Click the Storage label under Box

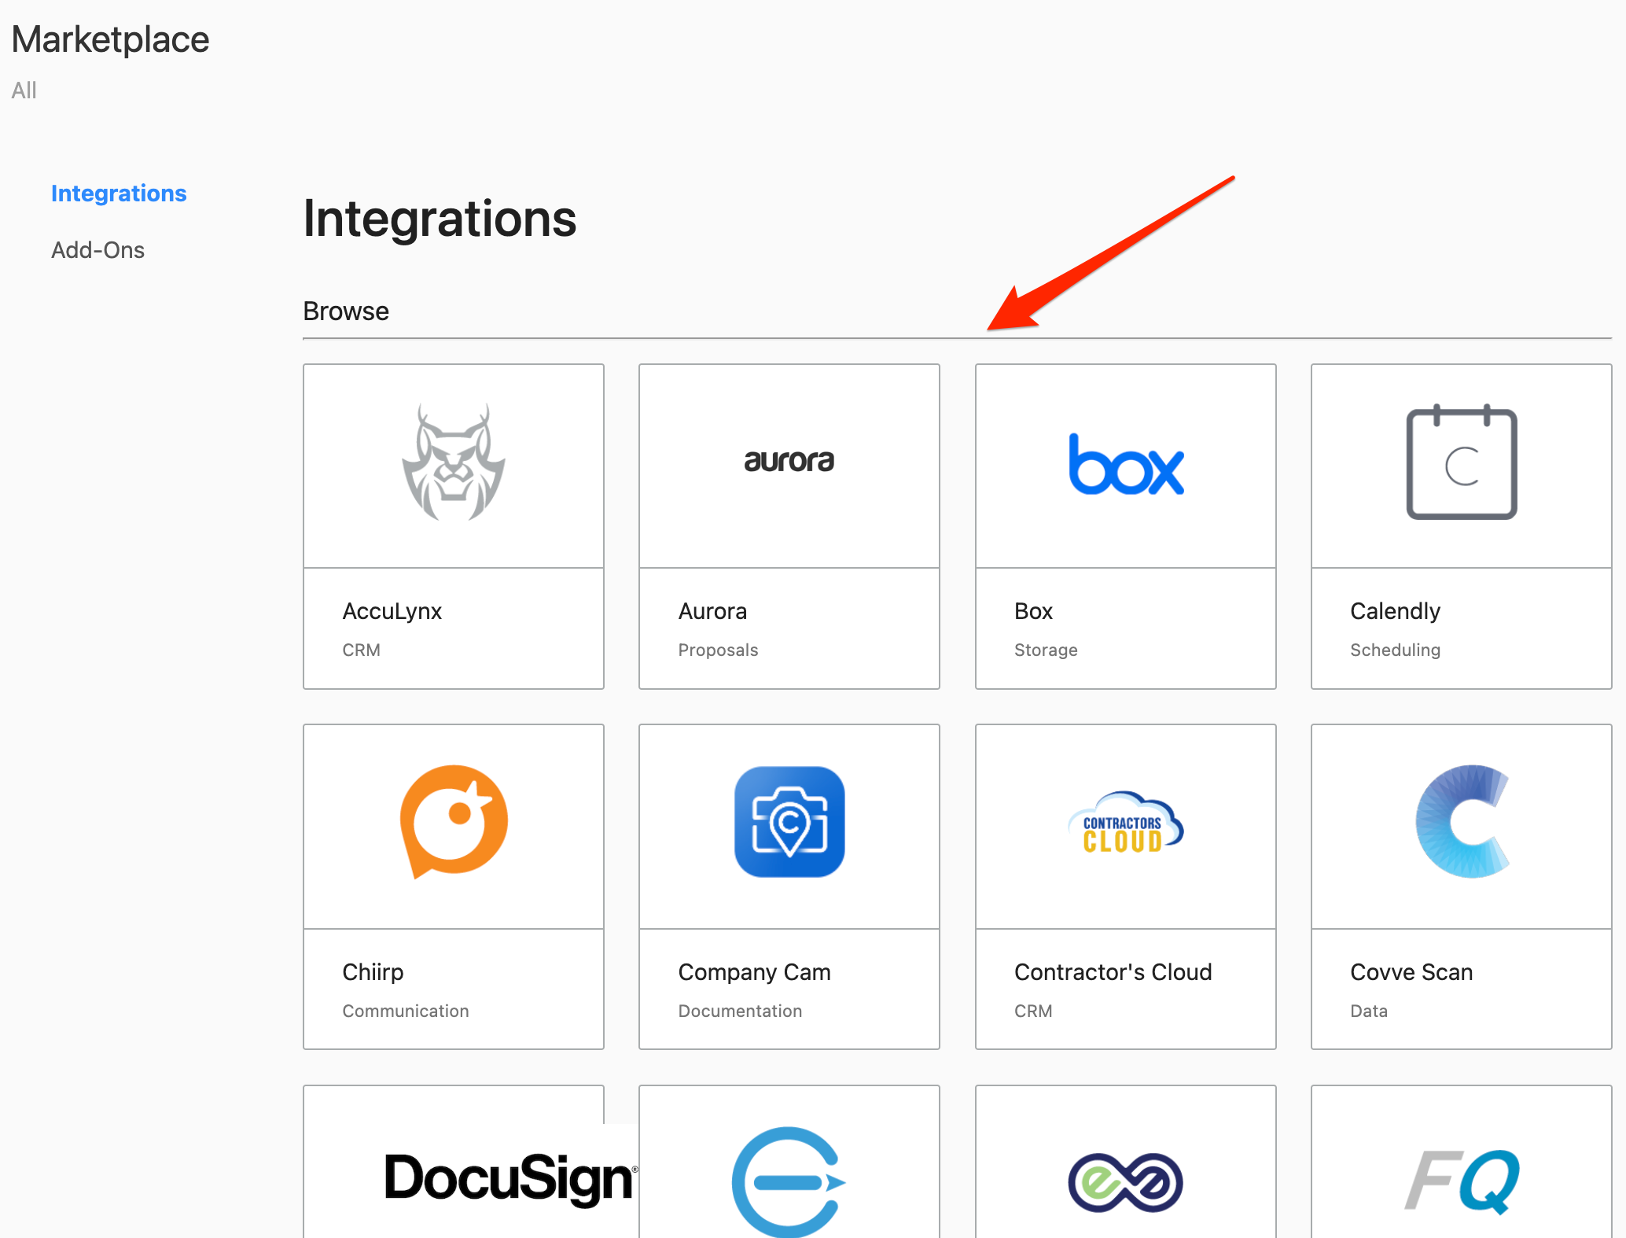click(1046, 650)
